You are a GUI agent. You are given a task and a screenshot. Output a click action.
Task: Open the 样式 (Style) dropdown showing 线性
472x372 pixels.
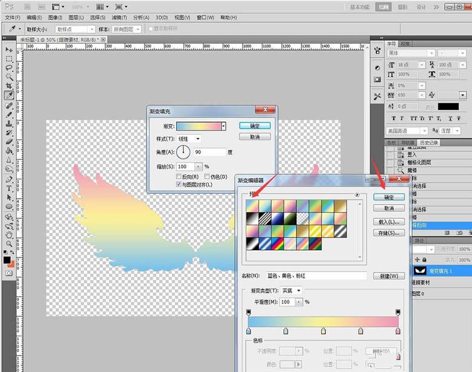tap(189, 139)
